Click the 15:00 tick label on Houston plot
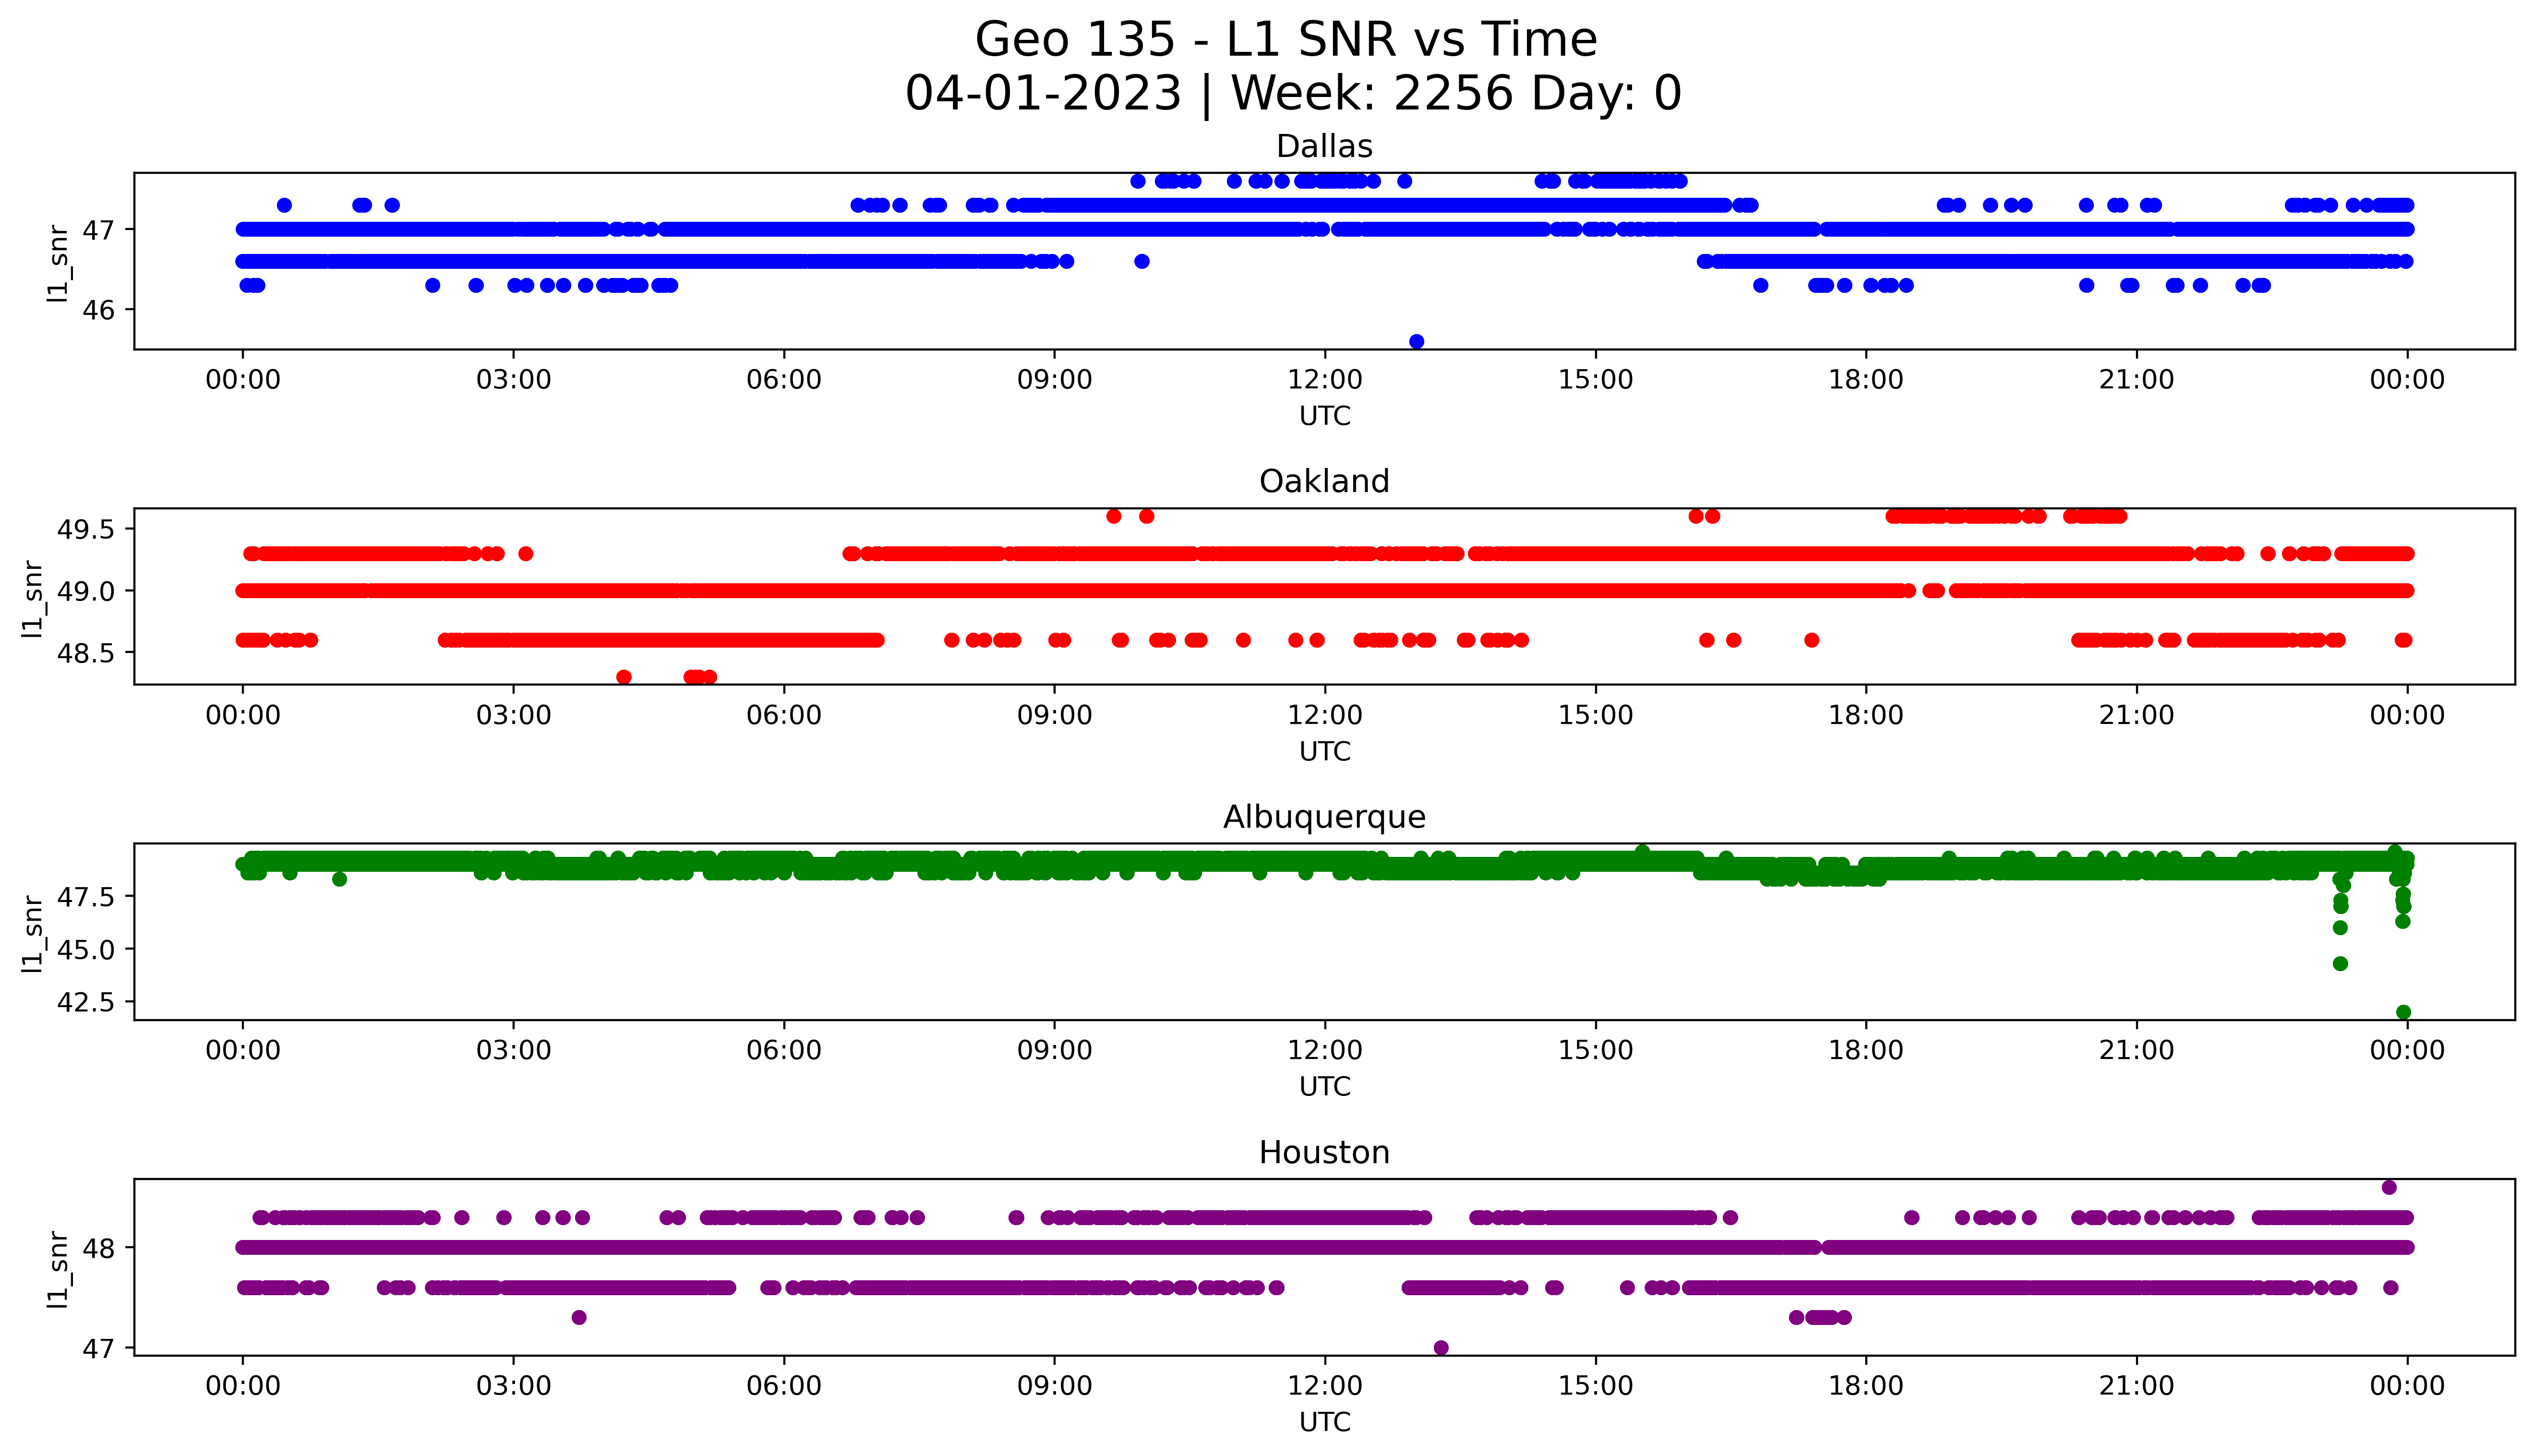Screen dimensions: 2534x1456 (x=1596, y=1386)
